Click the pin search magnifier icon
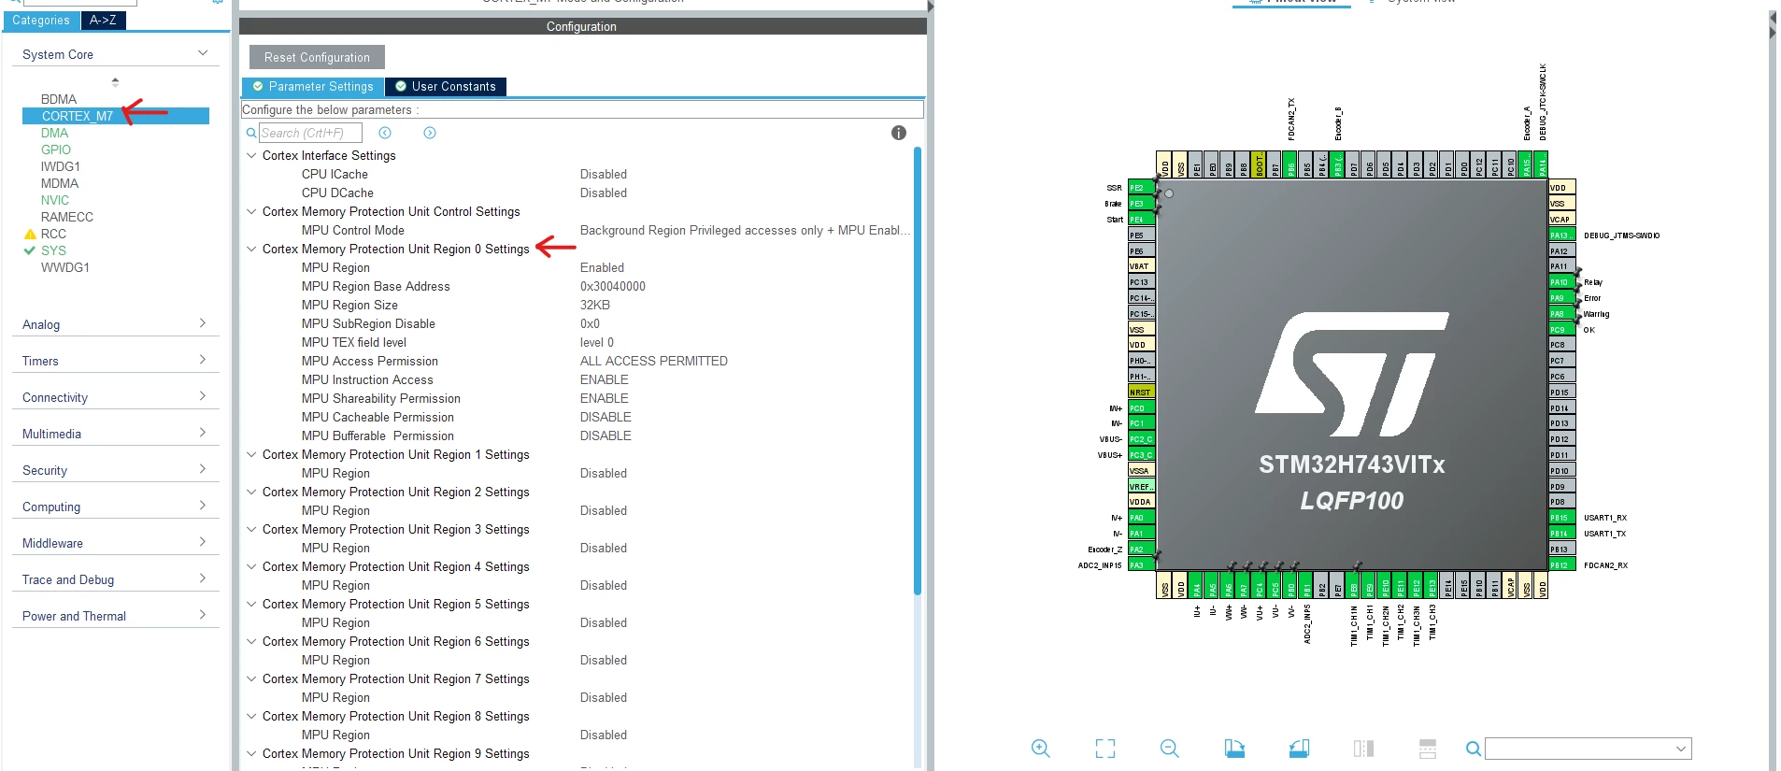 1474,749
